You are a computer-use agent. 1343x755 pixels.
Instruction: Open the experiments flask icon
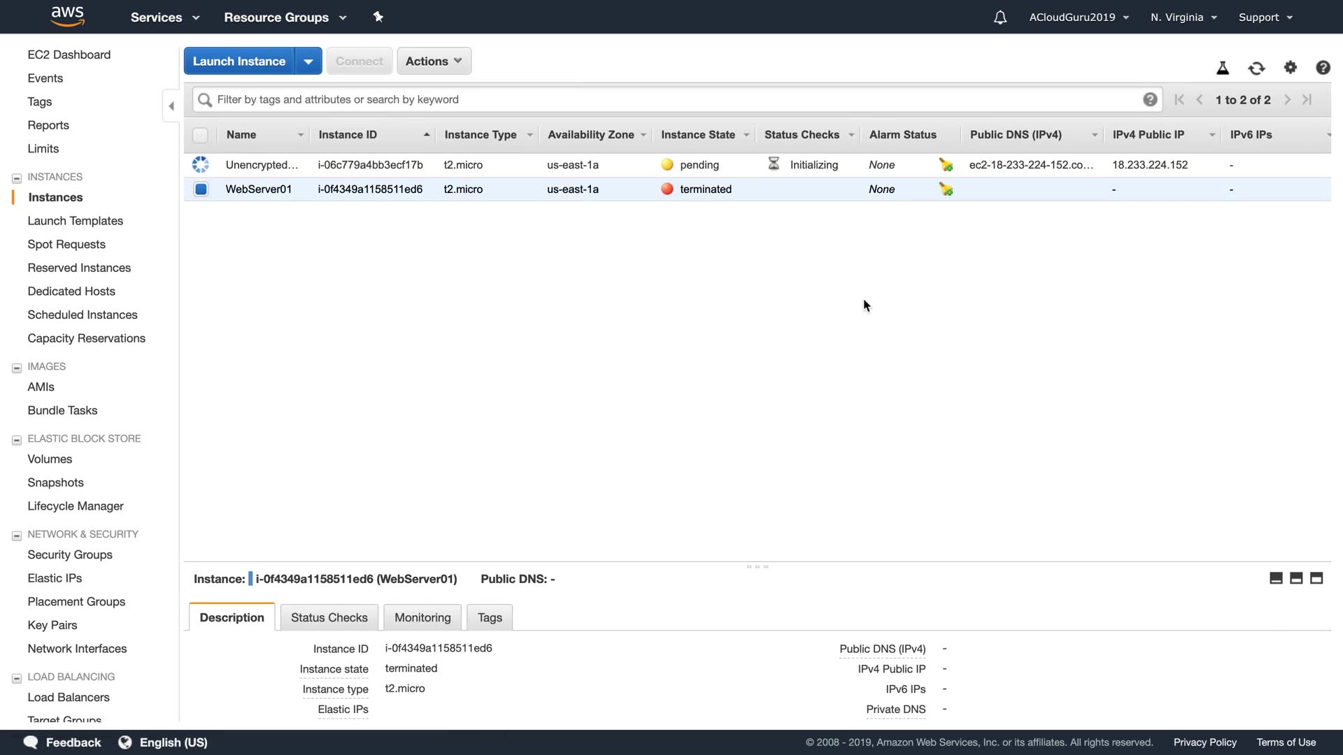(1223, 68)
